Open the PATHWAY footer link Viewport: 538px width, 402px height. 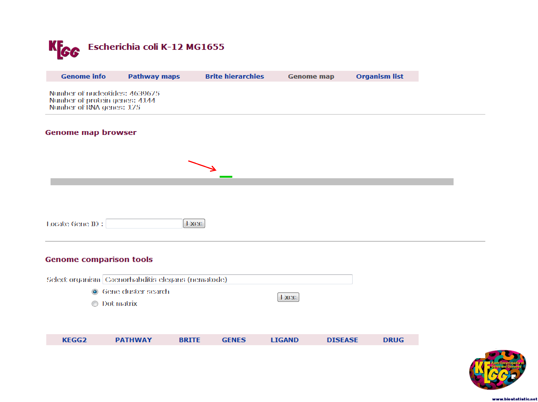134,340
